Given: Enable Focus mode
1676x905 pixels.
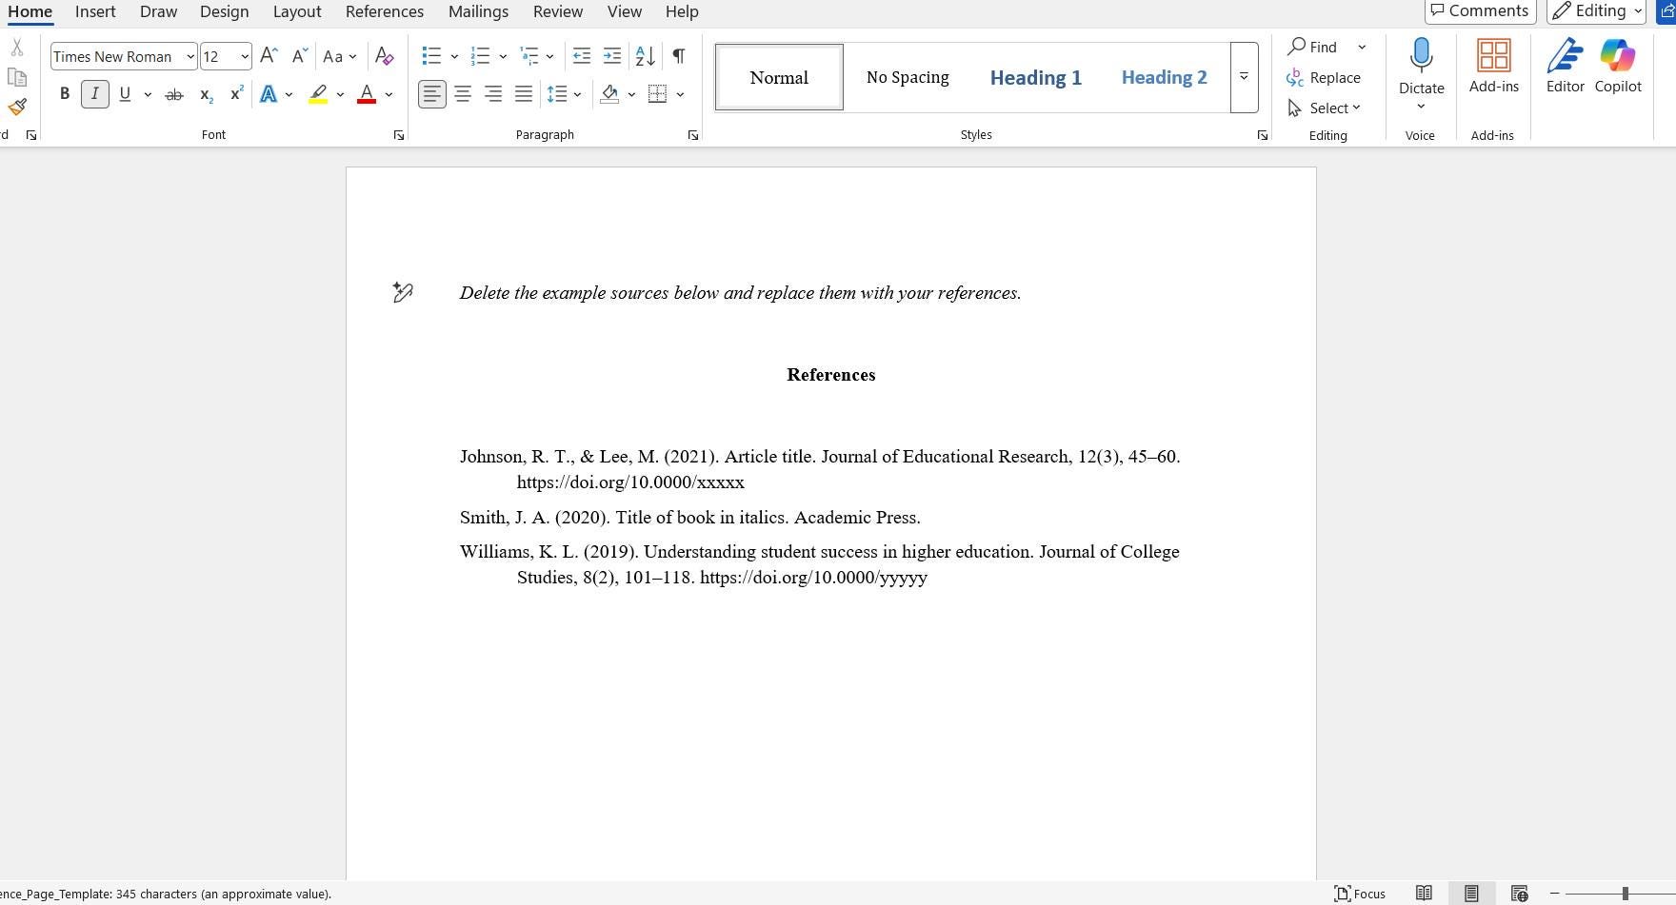Looking at the screenshot, I should [1360, 894].
